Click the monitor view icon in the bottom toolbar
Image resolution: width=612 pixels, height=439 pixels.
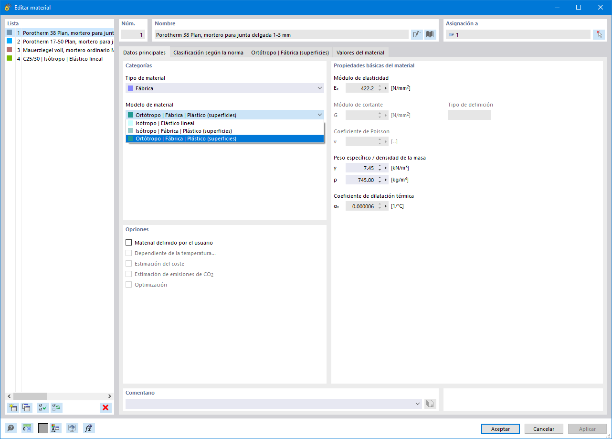coord(72,428)
